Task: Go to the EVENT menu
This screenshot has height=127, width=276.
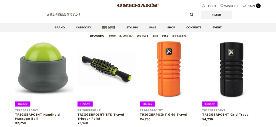Action: (217, 28)
